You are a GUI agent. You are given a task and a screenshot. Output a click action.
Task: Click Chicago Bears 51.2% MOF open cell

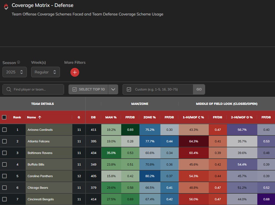coord(242,187)
